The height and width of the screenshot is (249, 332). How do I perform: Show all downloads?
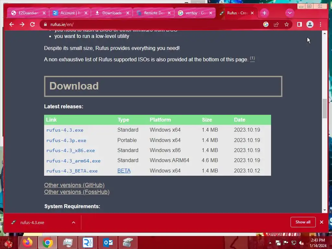pyautogui.click(x=303, y=222)
